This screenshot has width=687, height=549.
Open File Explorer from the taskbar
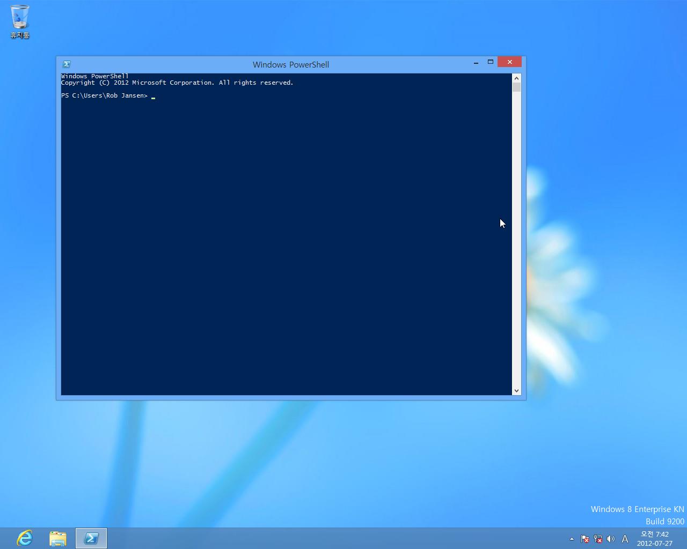pyautogui.click(x=58, y=538)
